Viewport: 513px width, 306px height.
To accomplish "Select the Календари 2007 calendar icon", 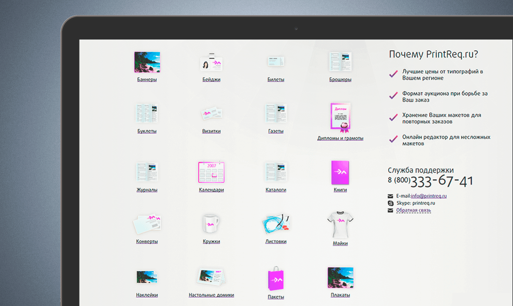I will point(211,172).
